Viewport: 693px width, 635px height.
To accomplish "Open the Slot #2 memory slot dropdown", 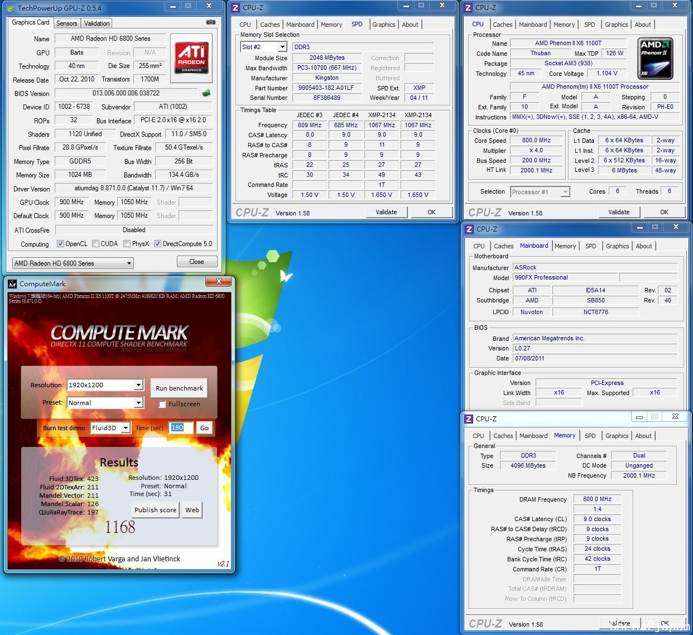I will click(x=263, y=47).
